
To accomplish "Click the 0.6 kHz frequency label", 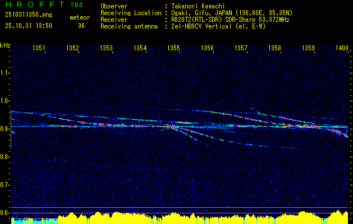I will [x=4, y=213].
